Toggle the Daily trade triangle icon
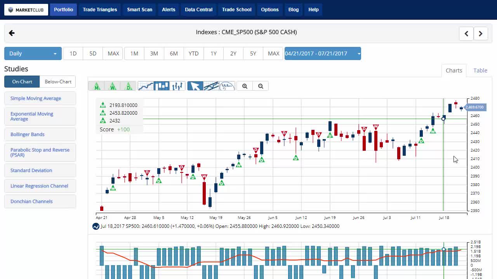 129,86
